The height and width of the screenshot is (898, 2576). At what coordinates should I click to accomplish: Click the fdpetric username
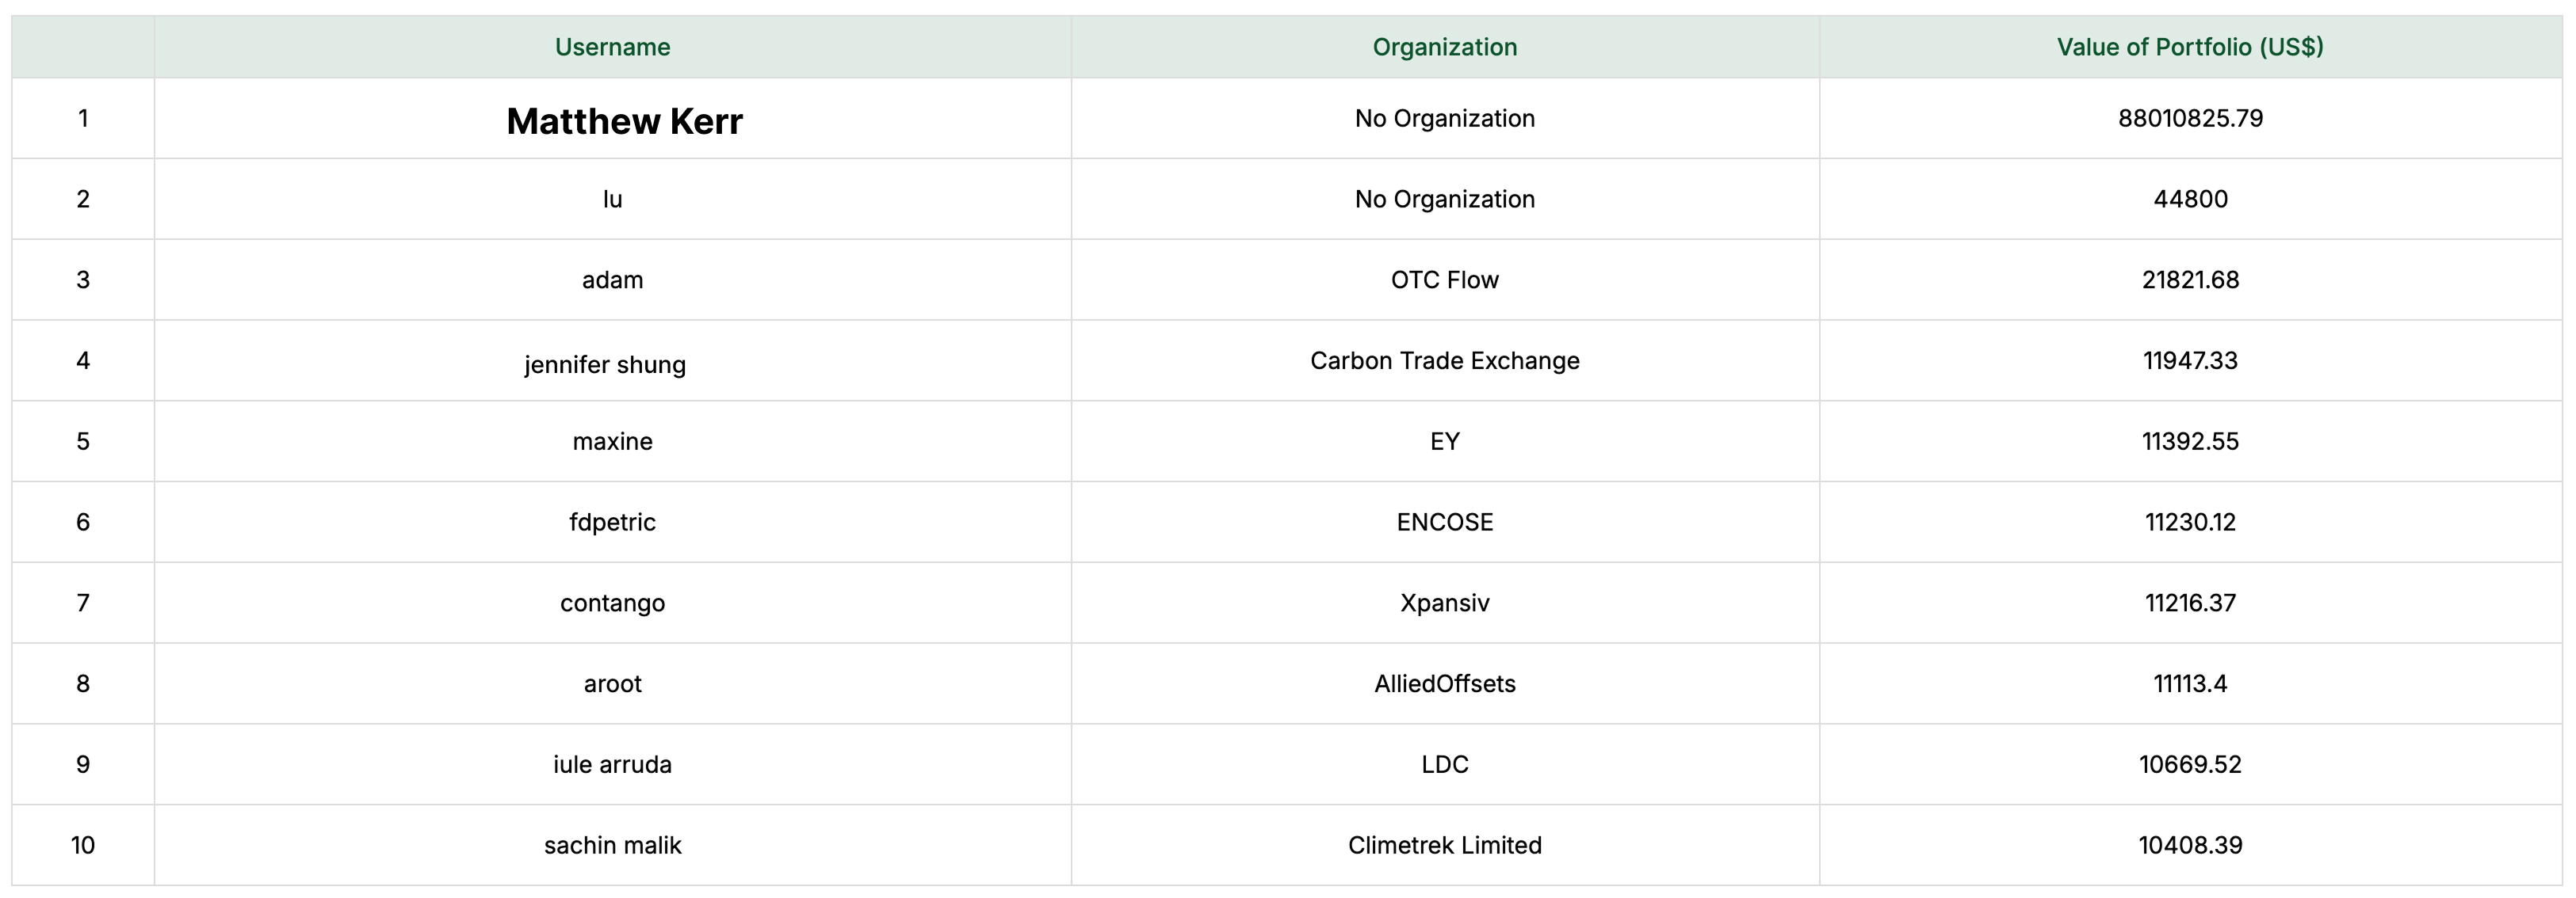tap(612, 523)
